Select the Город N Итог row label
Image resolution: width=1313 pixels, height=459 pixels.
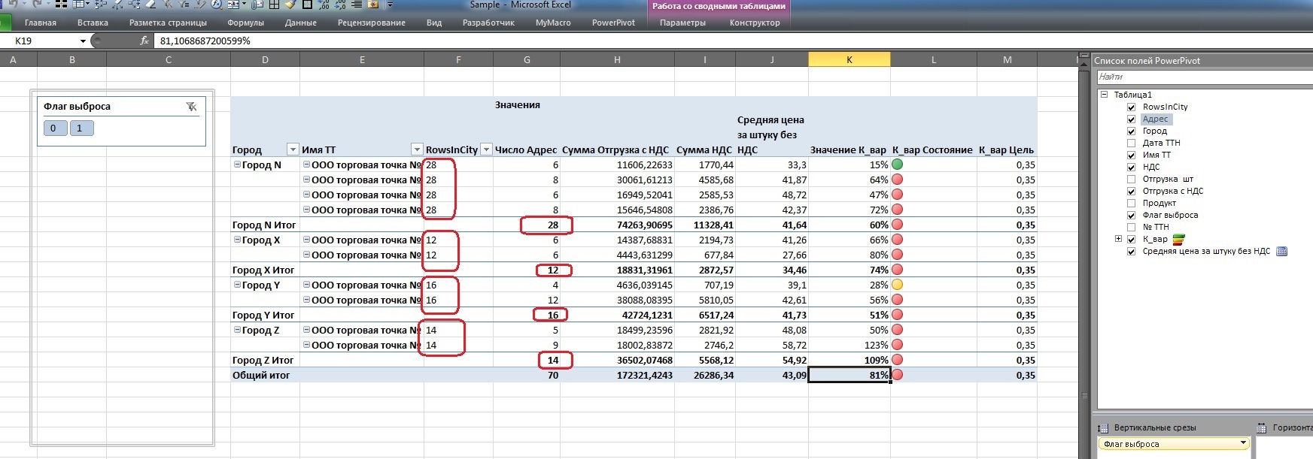(264, 225)
